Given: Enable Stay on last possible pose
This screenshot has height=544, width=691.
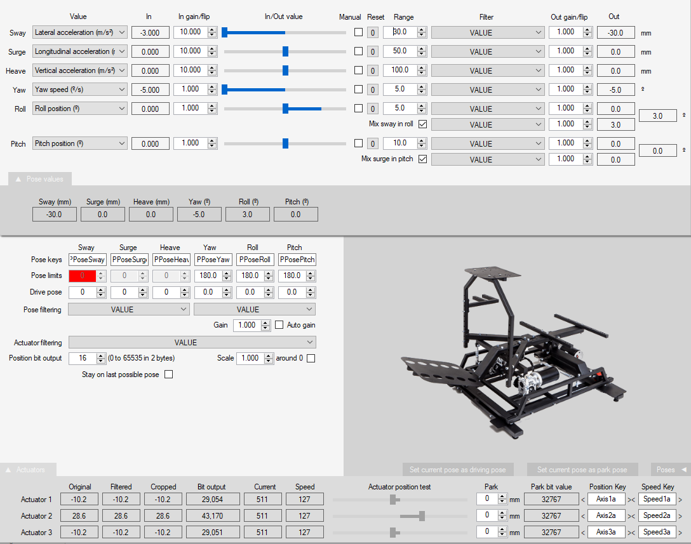Looking at the screenshot, I should [x=168, y=375].
